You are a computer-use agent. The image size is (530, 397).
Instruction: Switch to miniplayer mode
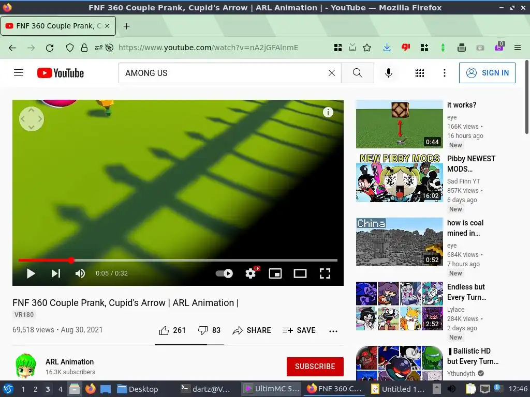(x=275, y=273)
